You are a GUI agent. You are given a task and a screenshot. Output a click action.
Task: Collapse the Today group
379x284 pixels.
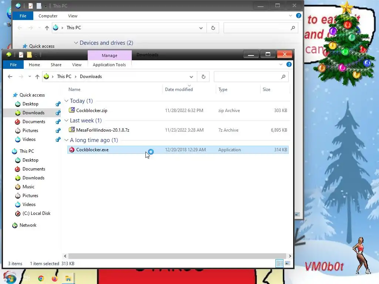click(x=66, y=101)
